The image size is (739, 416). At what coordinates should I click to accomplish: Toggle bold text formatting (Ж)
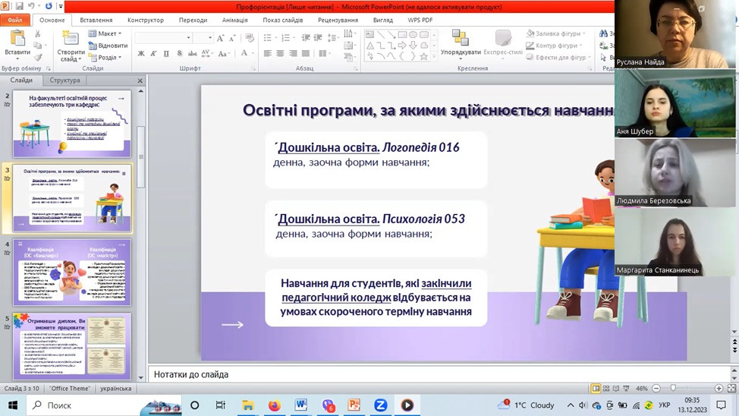coord(141,54)
